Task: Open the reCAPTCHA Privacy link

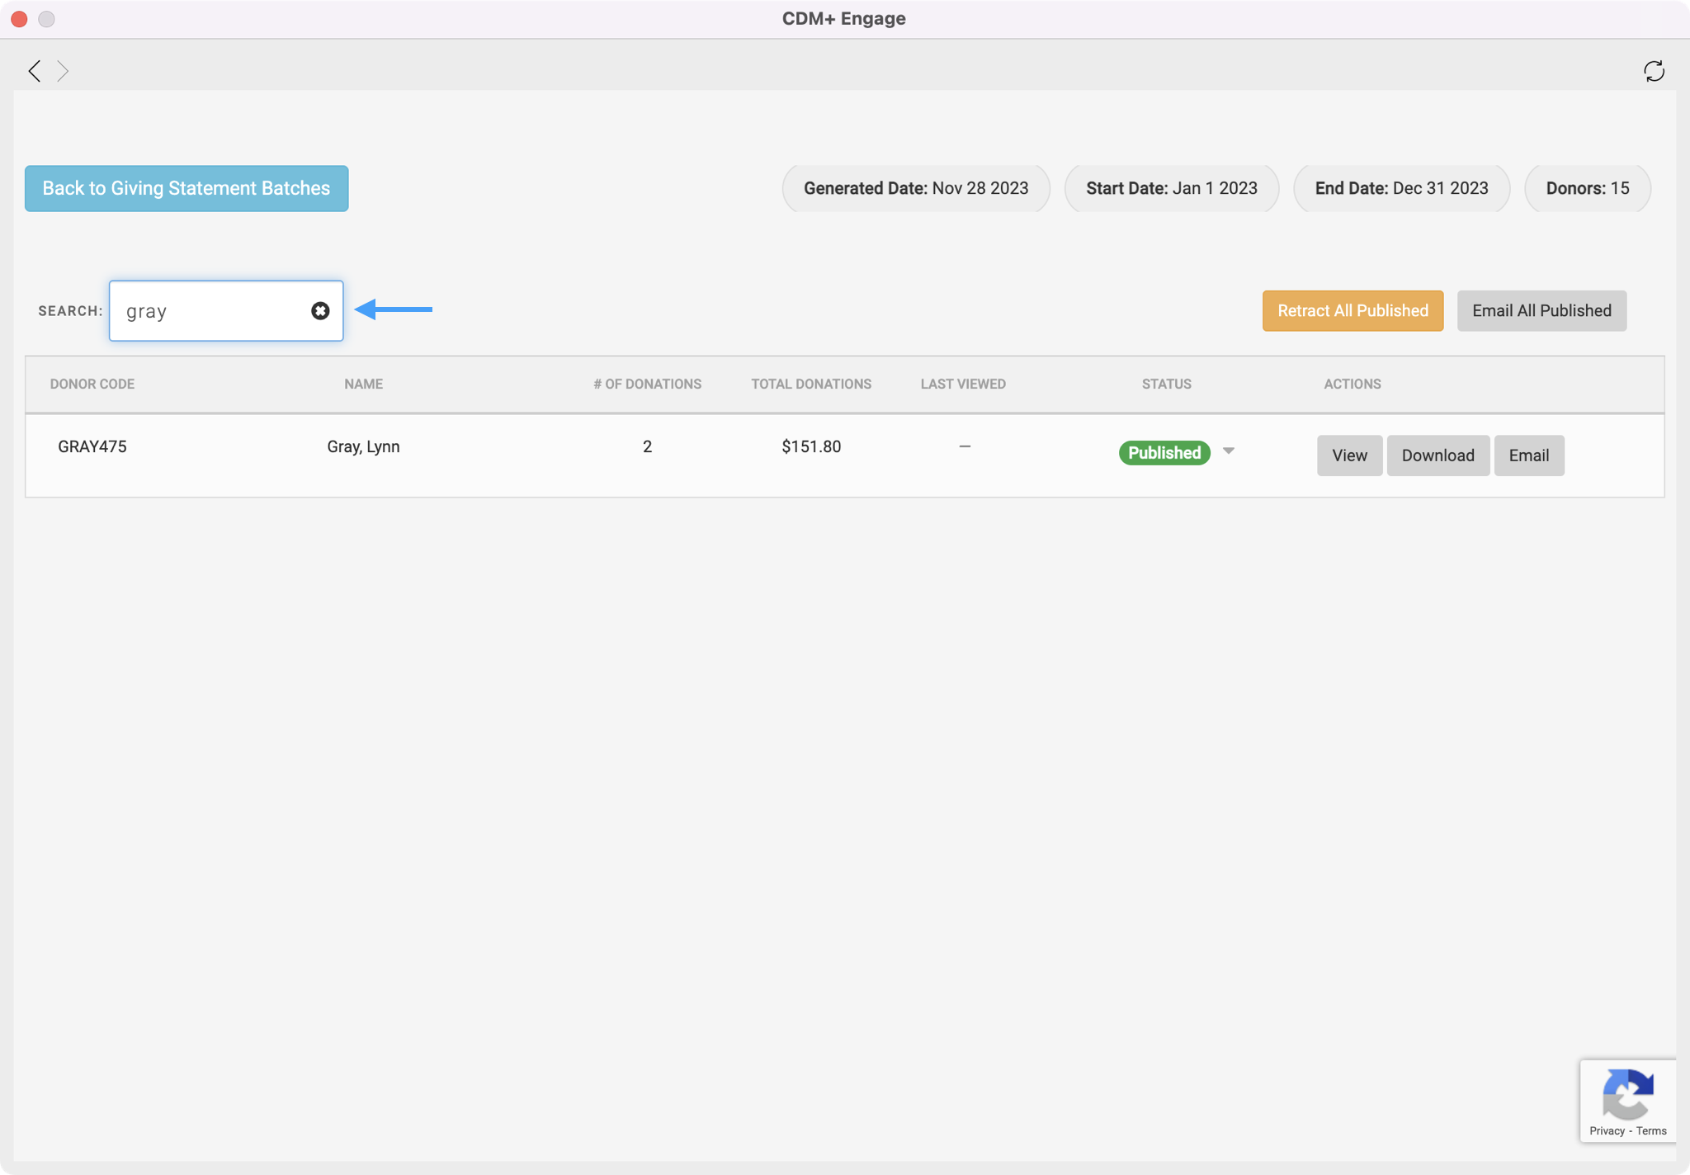Action: tap(1606, 1130)
